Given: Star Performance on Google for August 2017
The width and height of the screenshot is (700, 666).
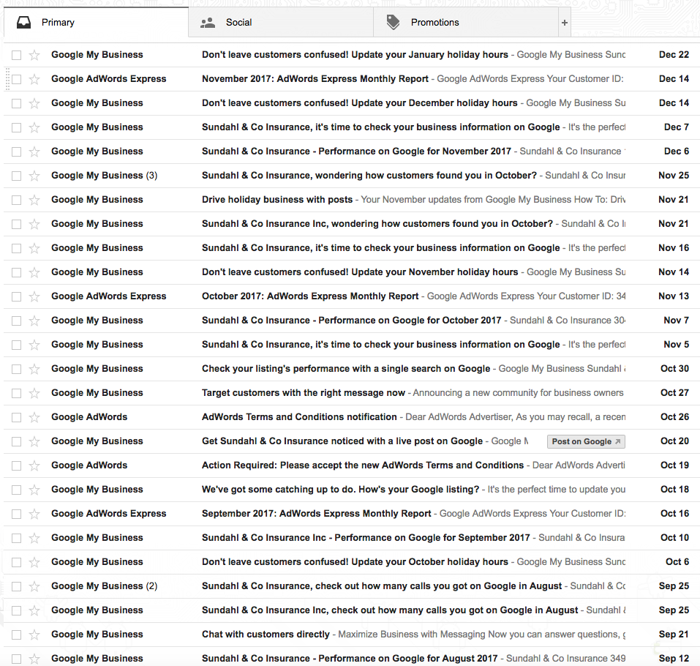Looking at the screenshot, I should [x=34, y=659].
